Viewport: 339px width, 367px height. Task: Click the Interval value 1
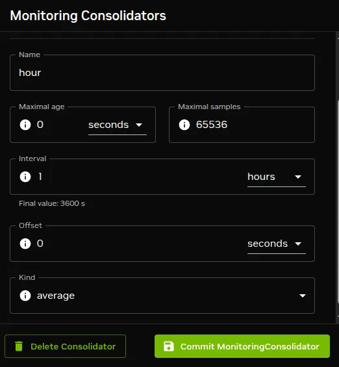tap(40, 177)
